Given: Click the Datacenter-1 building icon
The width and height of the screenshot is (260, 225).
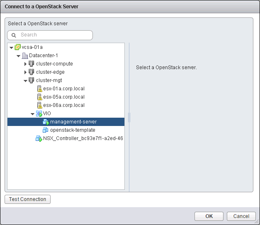Looking at the screenshot, I should coord(24,56).
